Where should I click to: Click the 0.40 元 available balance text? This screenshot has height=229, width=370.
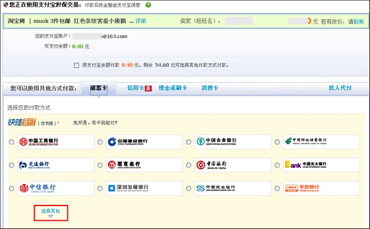click(x=81, y=46)
